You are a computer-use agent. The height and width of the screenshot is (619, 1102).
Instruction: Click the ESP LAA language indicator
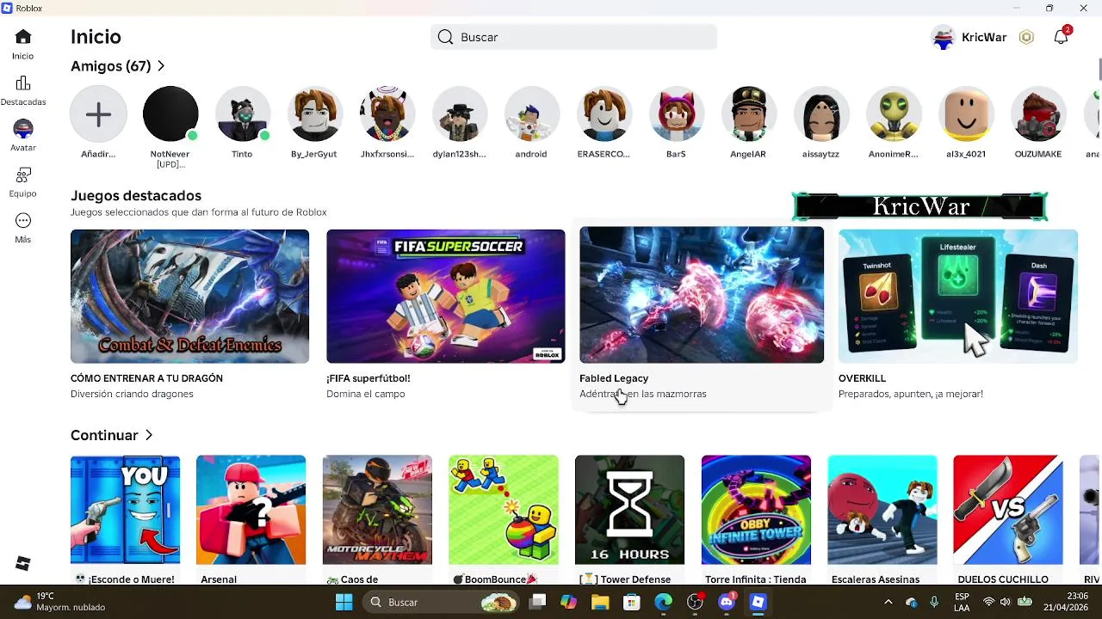(962, 602)
